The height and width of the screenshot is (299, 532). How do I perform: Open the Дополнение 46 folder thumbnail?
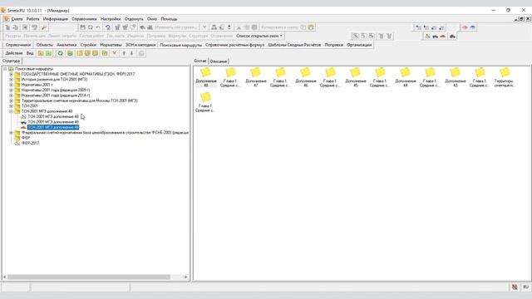click(x=305, y=77)
